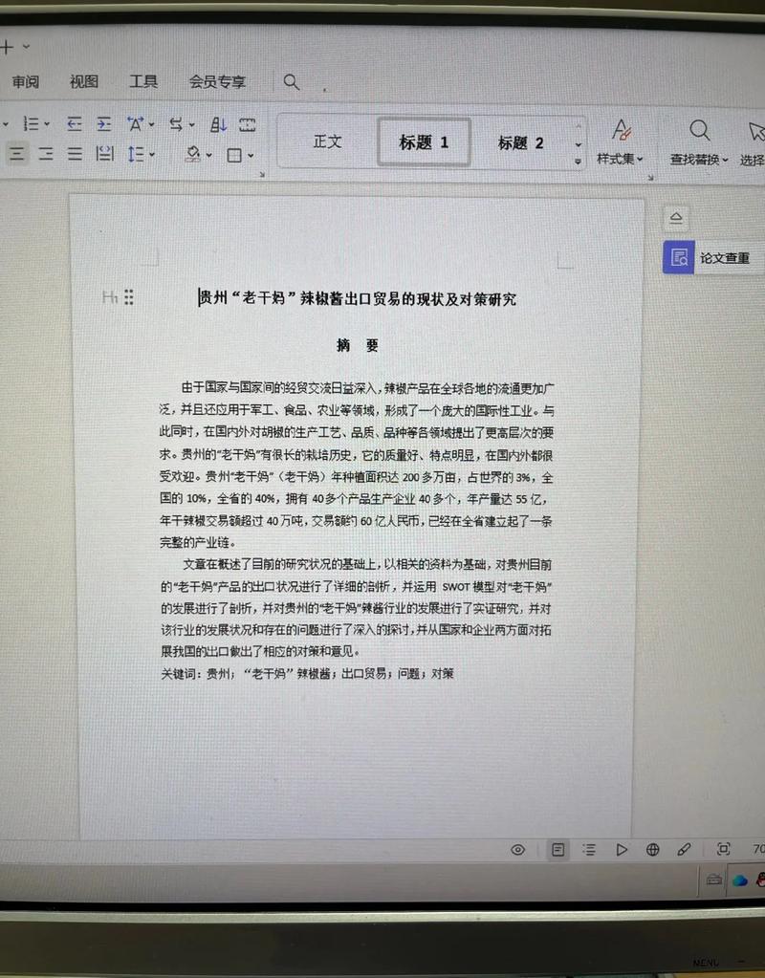Expand the text effects dropdown arrow
The height and width of the screenshot is (978, 765).
pos(151,124)
